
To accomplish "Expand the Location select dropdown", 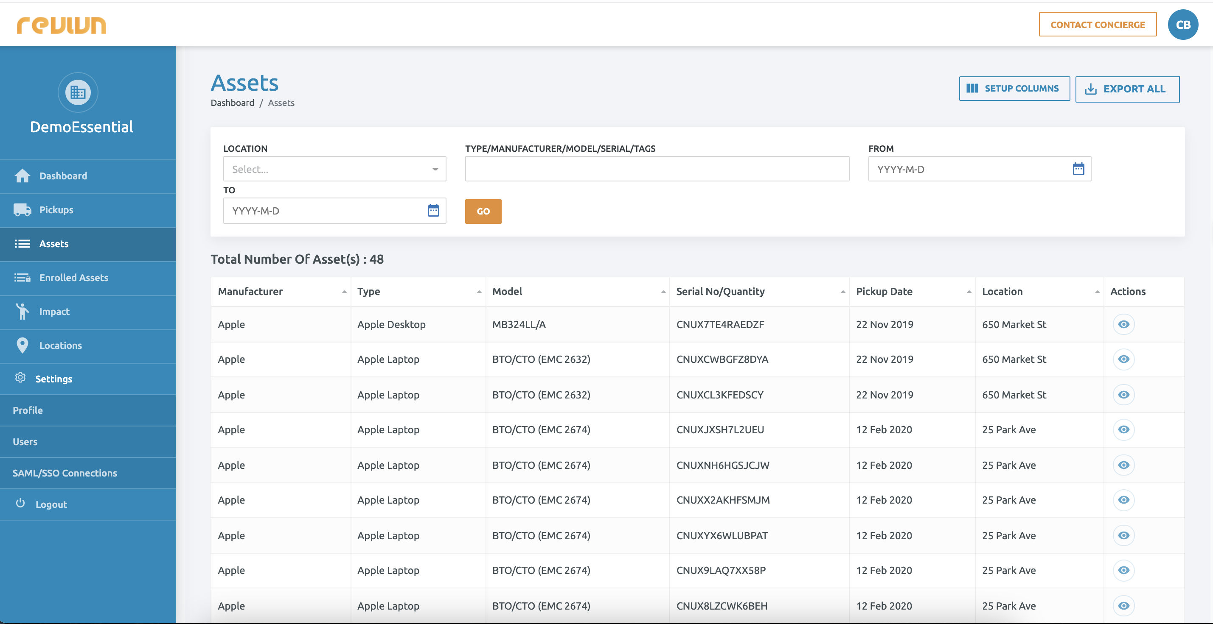I will [334, 169].
